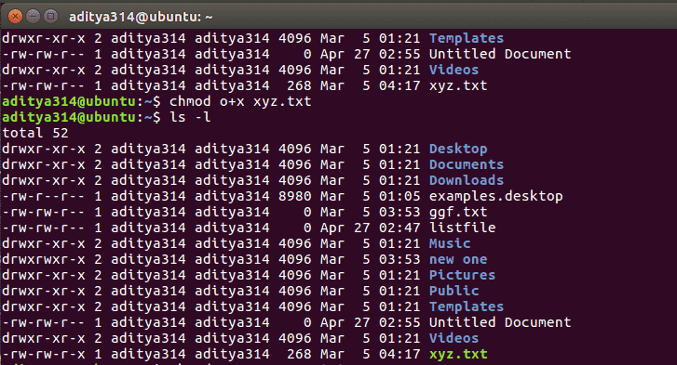Click permissions drwxrwxr-x of new one
Viewport: 677px width, 365px height.
[x=43, y=259]
